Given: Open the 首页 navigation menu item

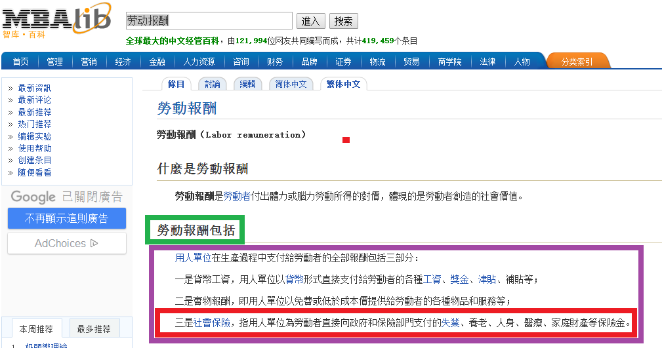Looking at the screenshot, I should 20,62.
